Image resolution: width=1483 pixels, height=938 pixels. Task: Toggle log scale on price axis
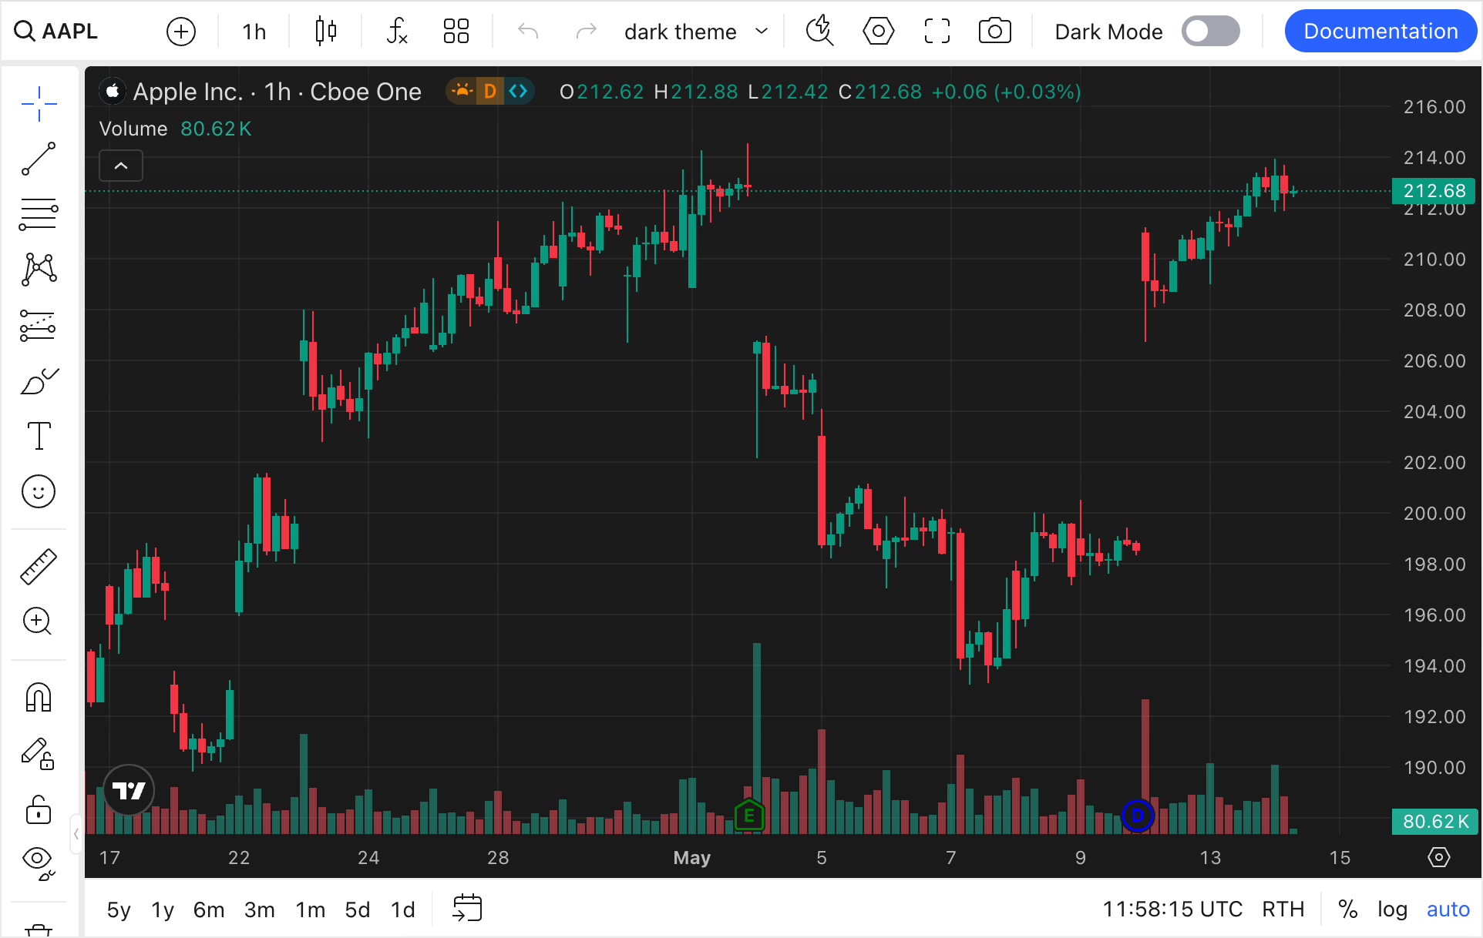[x=1392, y=910]
